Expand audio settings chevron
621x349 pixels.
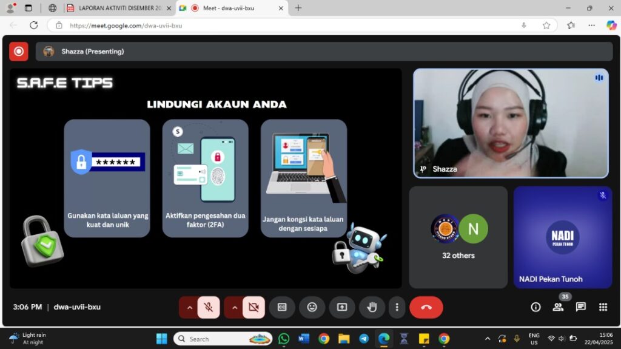coord(189,307)
